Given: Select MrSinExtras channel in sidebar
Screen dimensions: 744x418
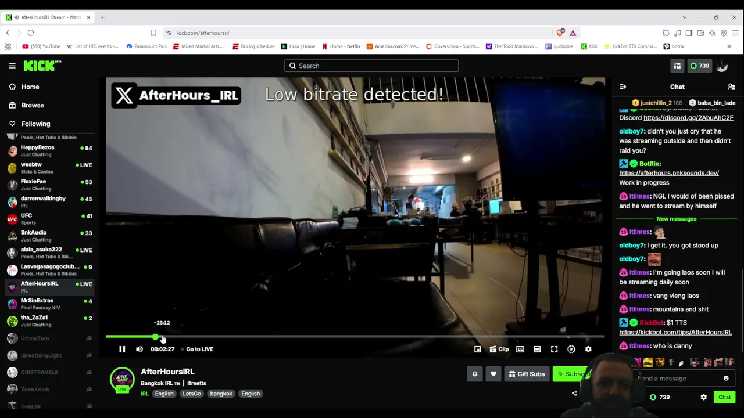Looking at the screenshot, I should pyautogui.click(x=51, y=304).
